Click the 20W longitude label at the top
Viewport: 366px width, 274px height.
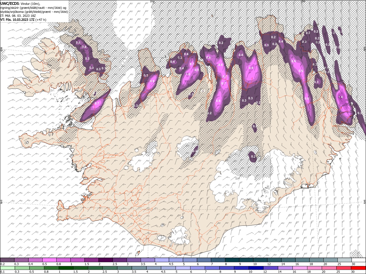(x=152, y=1)
